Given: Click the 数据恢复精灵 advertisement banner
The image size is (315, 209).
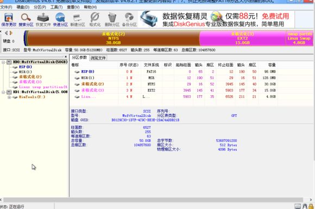Looking at the screenshot, I should point(217,19).
